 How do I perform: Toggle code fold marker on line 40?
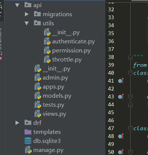click(130, 73)
